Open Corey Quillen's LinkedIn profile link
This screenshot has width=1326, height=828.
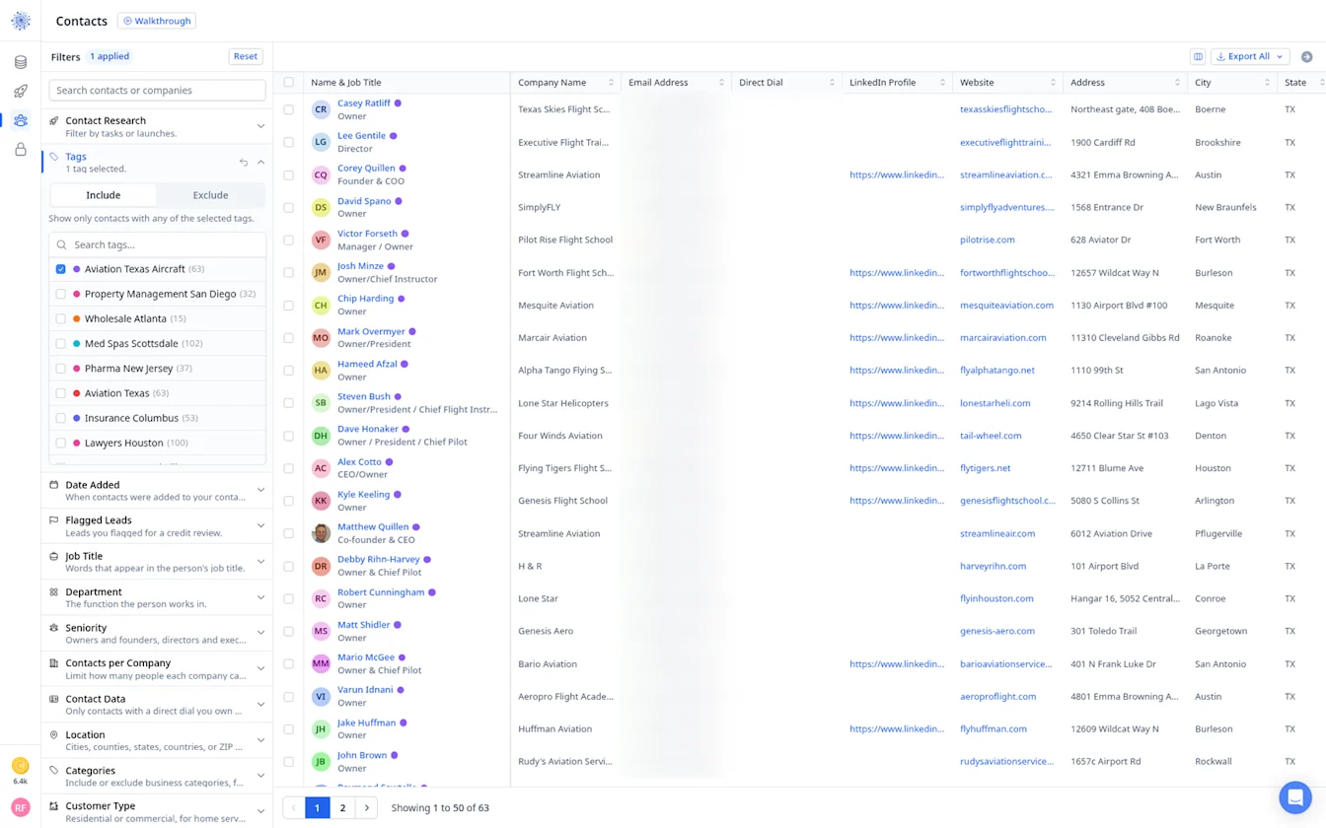897,175
